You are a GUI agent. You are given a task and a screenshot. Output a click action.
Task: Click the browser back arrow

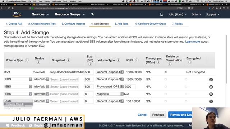2,8
